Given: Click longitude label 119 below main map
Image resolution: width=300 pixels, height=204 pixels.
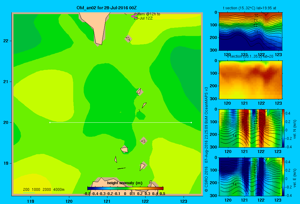Looking at the screenshot, I should [31, 201].
